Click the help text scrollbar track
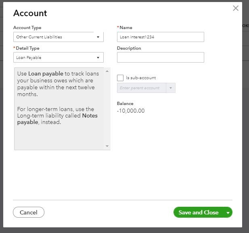249x233 pixels. click(x=107, y=109)
